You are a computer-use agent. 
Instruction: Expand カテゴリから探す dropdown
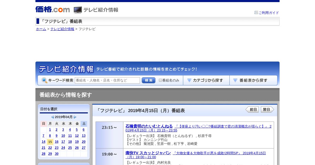(206, 80)
